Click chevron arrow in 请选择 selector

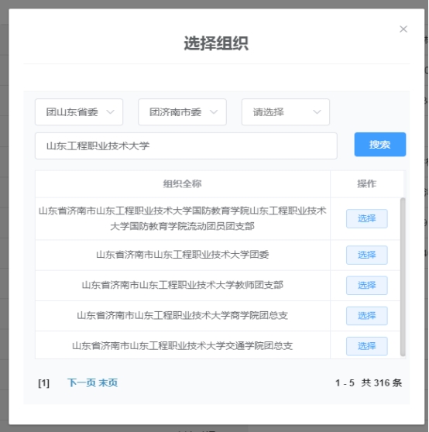pyautogui.click(x=317, y=111)
